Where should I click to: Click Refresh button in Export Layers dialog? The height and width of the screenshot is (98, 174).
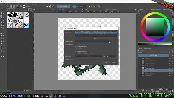(96, 39)
